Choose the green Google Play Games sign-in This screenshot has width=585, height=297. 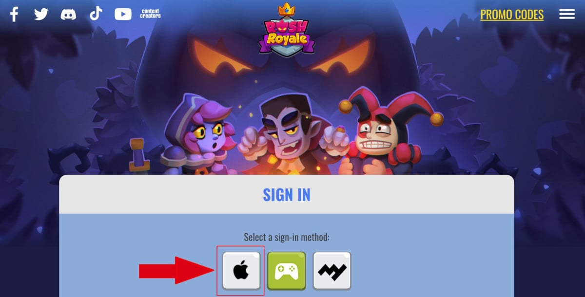(286, 271)
